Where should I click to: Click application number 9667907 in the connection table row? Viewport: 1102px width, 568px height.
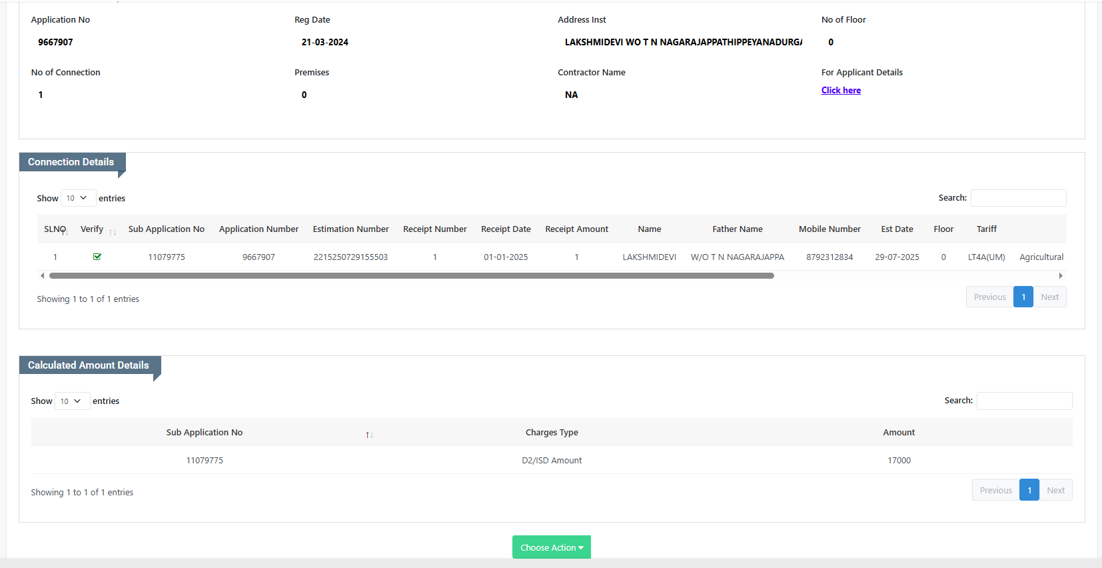tap(259, 257)
